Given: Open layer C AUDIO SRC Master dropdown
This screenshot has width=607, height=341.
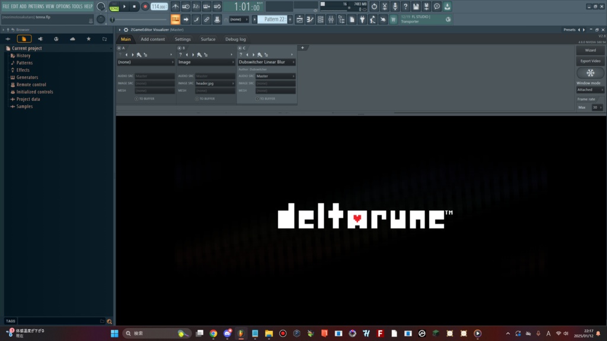Looking at the screenshot, I should (x=275, y=76).
